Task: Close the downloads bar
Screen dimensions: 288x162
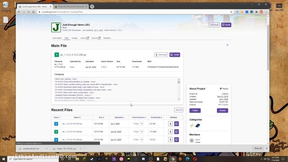Action: 266,148
